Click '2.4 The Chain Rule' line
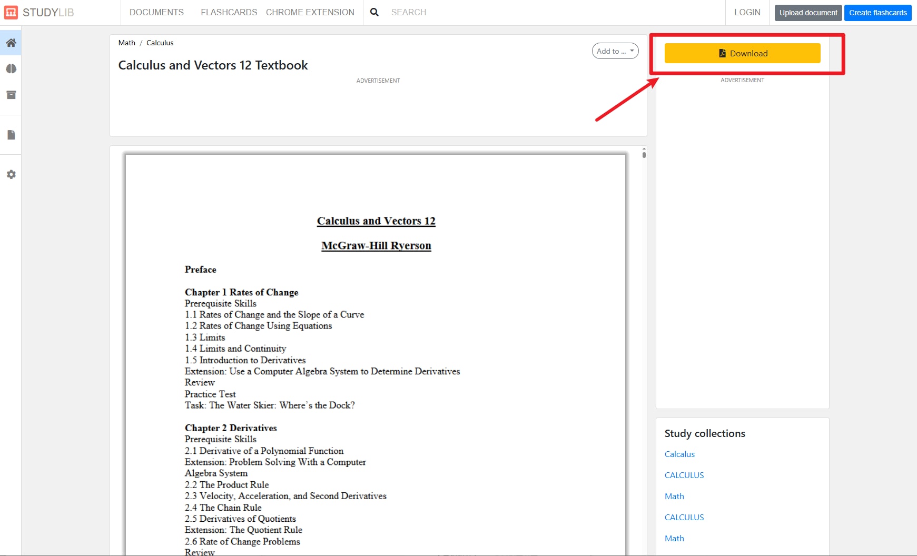 pos(223,508)
